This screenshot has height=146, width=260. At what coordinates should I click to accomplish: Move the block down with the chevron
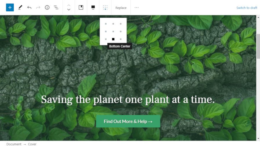pyautogui.click(x=69, y=10)
